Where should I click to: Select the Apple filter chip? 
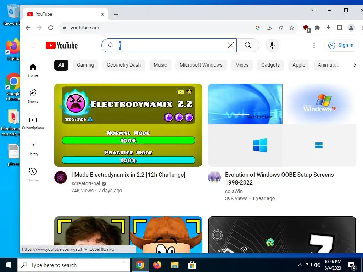298,65
